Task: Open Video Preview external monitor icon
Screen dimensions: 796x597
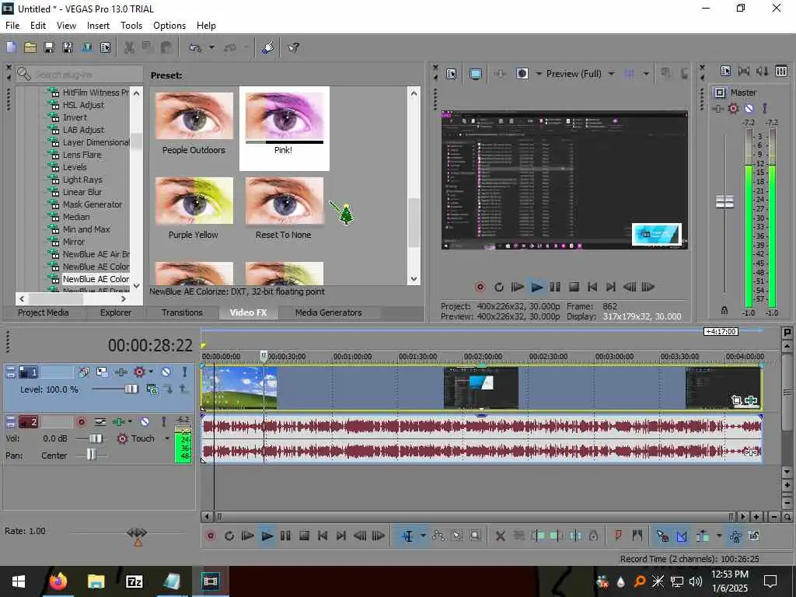Action: [x=475, y=74]
